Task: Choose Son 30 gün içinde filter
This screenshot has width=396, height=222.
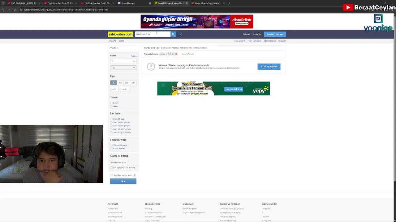Action: tap(111, 133)
